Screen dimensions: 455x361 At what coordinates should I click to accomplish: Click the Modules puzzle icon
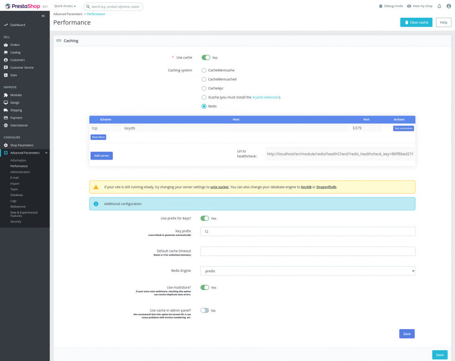6,95
